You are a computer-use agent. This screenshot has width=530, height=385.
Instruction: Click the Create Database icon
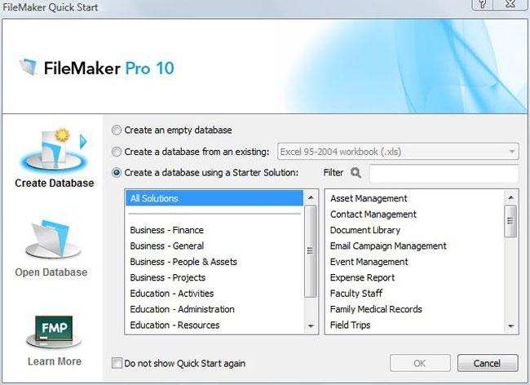pos(54,148)
